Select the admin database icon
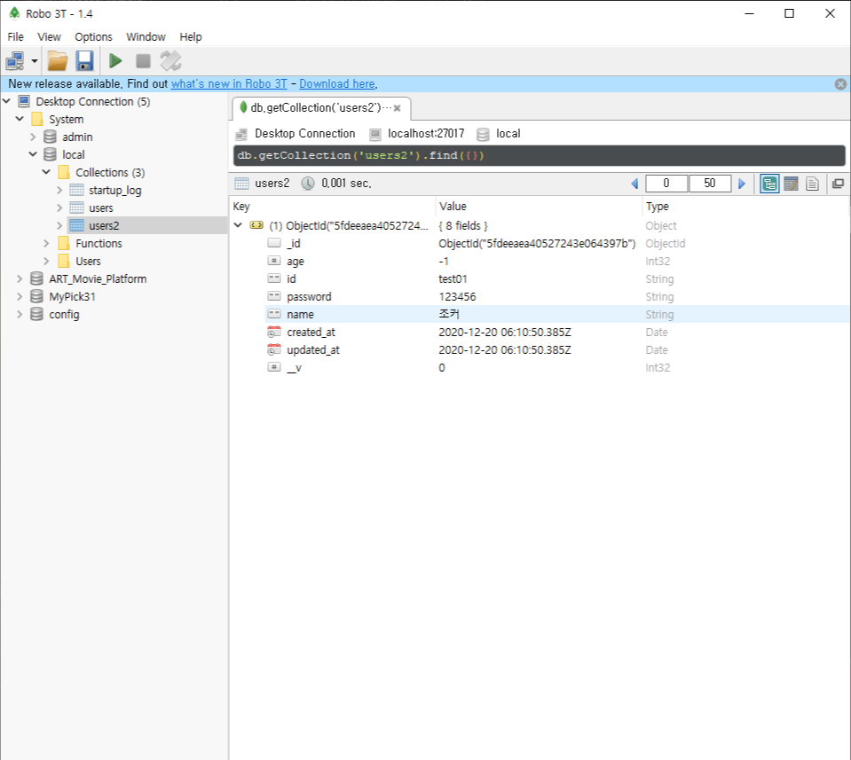This screenshot has height=760, width=851. pyautogui.click(x=50, y=137)
